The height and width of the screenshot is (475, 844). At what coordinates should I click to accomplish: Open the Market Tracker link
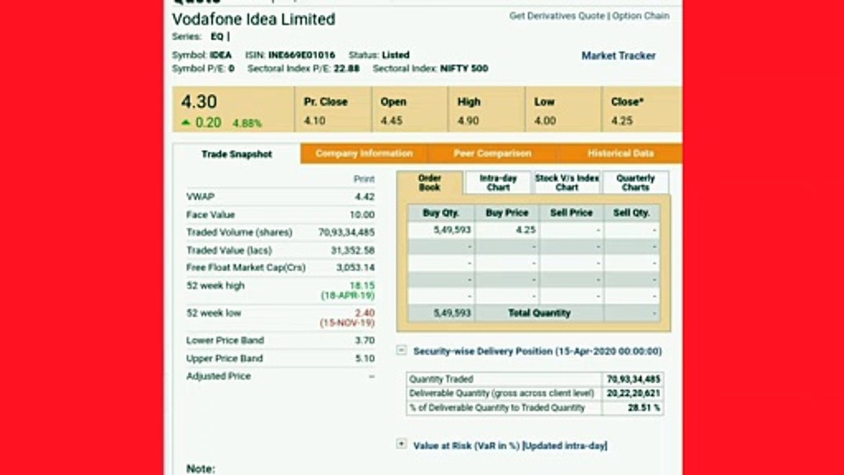(618, 56)
